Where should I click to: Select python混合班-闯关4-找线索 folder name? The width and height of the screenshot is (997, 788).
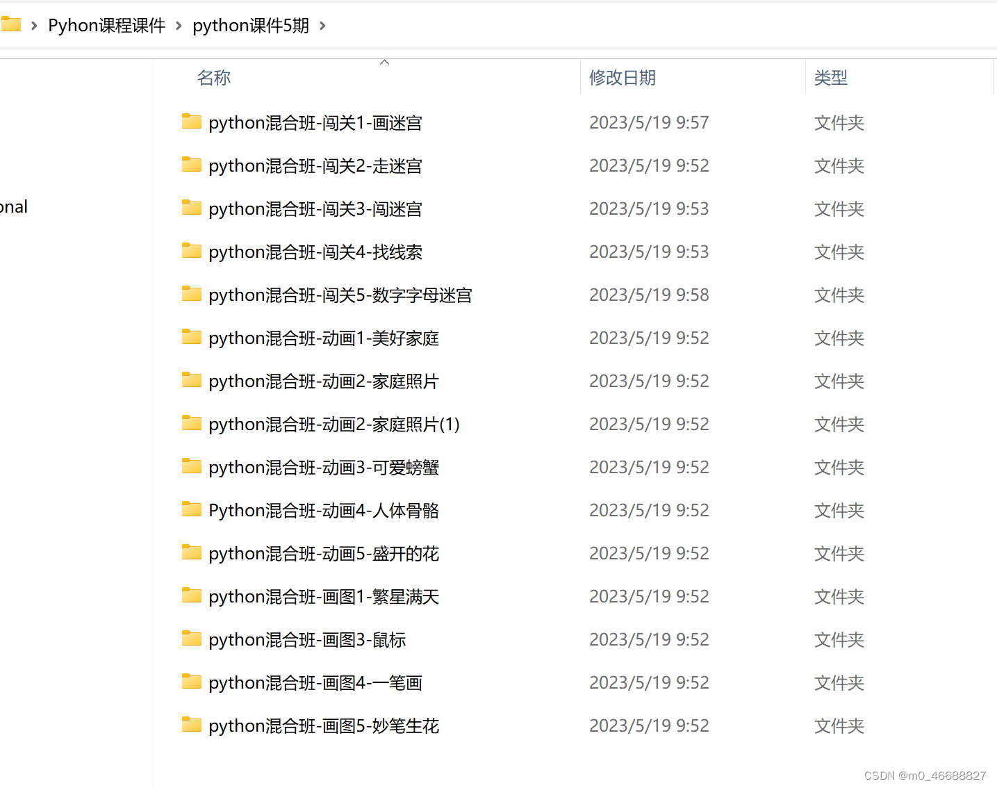tap(315, 252)
